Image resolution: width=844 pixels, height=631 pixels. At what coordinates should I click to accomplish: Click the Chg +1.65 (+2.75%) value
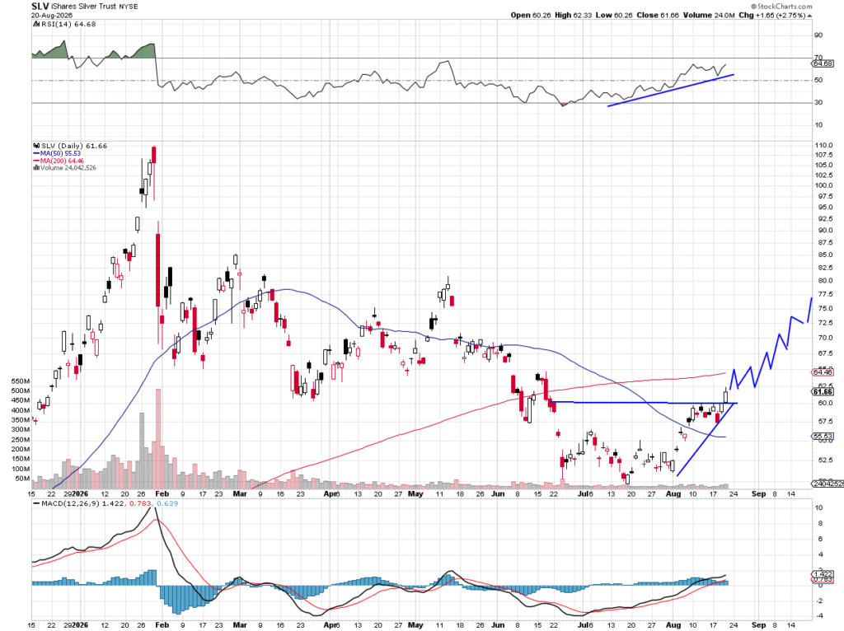[x=771, y=15]
